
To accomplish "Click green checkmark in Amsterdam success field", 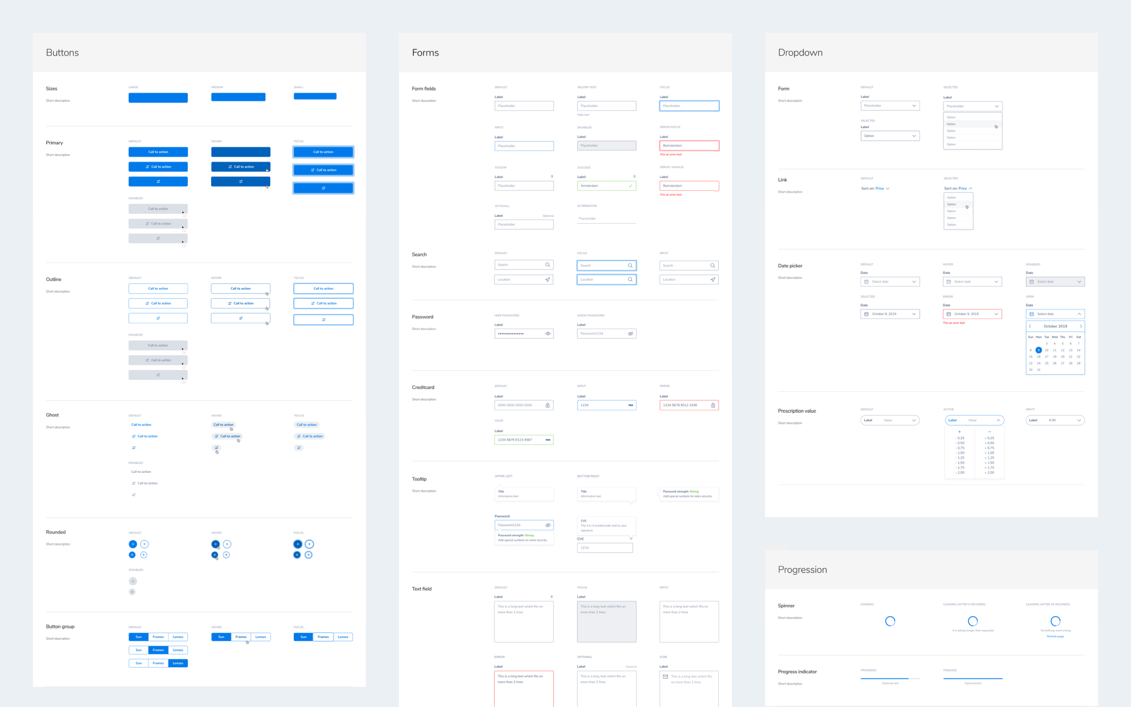I will [x=630, y=186].
